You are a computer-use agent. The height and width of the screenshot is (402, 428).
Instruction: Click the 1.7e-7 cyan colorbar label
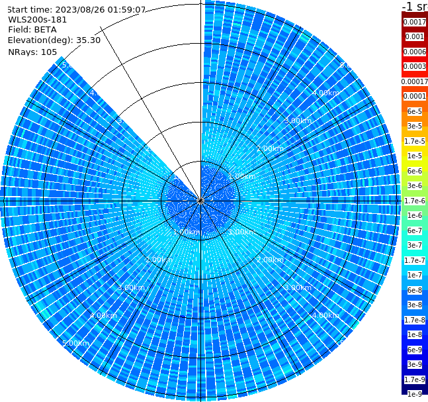coord(414,260)
